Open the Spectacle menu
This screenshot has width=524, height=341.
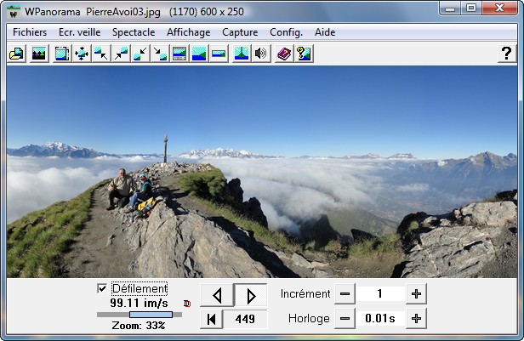(x=134, y=31)
